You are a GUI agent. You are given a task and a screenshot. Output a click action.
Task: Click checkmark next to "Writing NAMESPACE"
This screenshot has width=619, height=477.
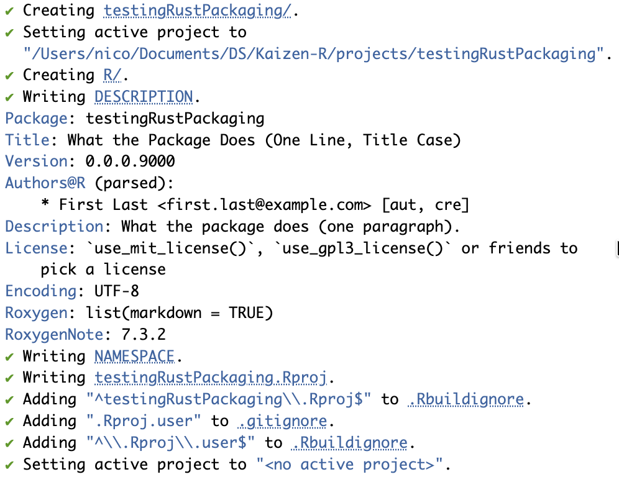(x=9, y=357)
